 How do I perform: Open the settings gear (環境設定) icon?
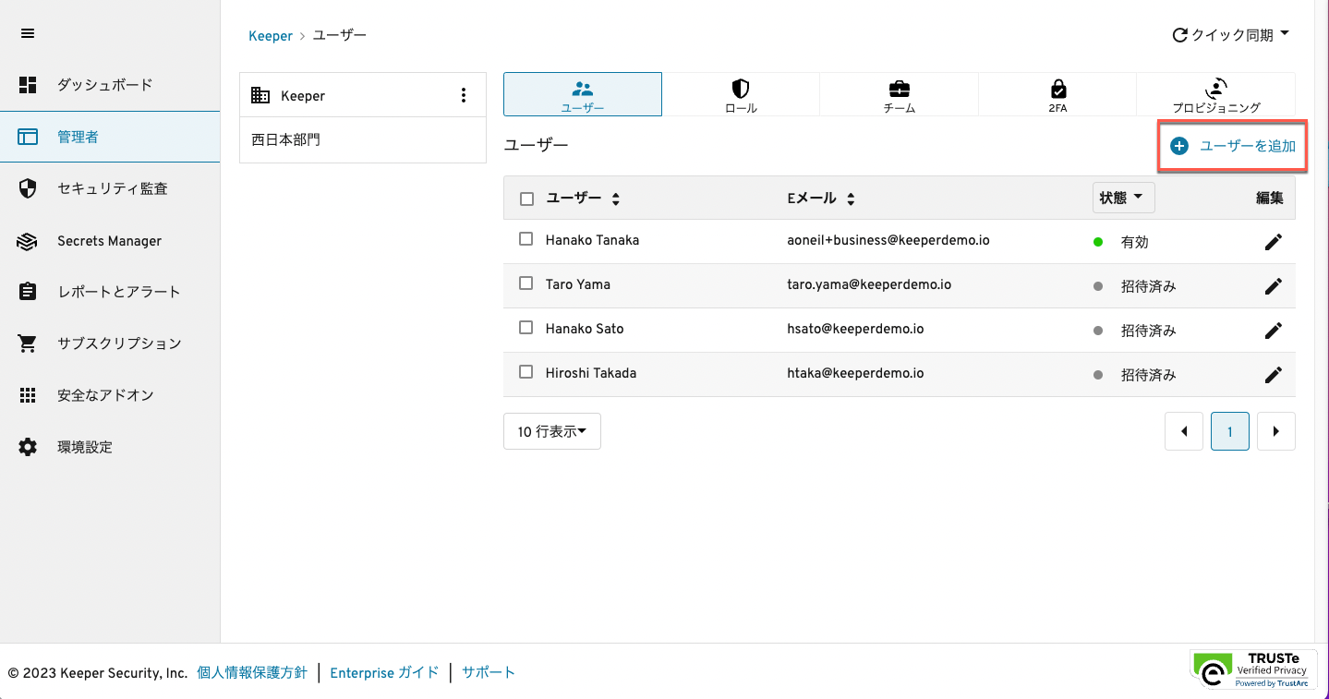pos(28,447)
